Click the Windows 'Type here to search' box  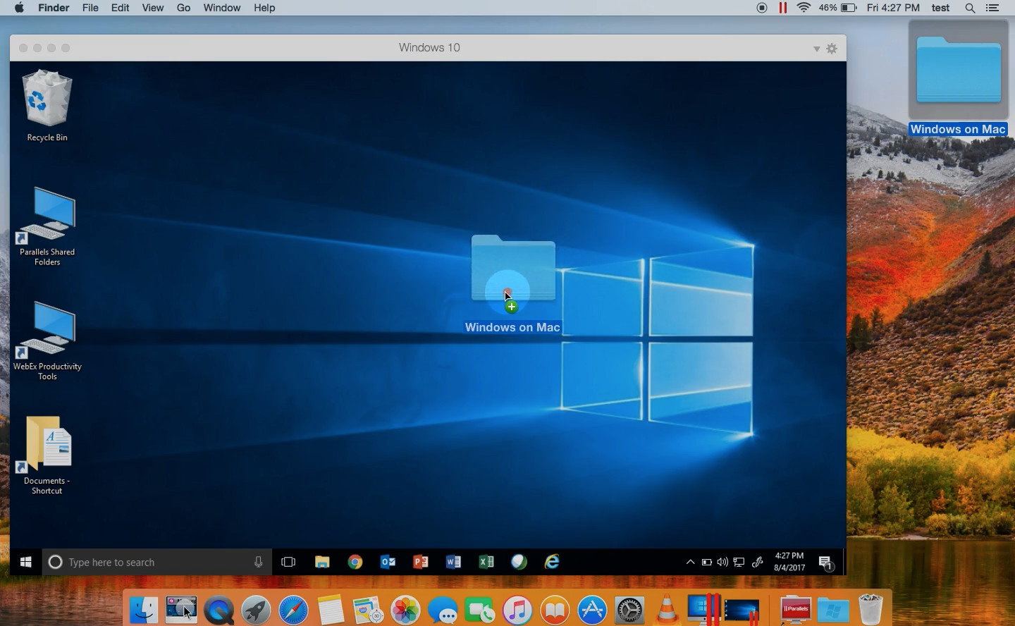click(157, 562)
